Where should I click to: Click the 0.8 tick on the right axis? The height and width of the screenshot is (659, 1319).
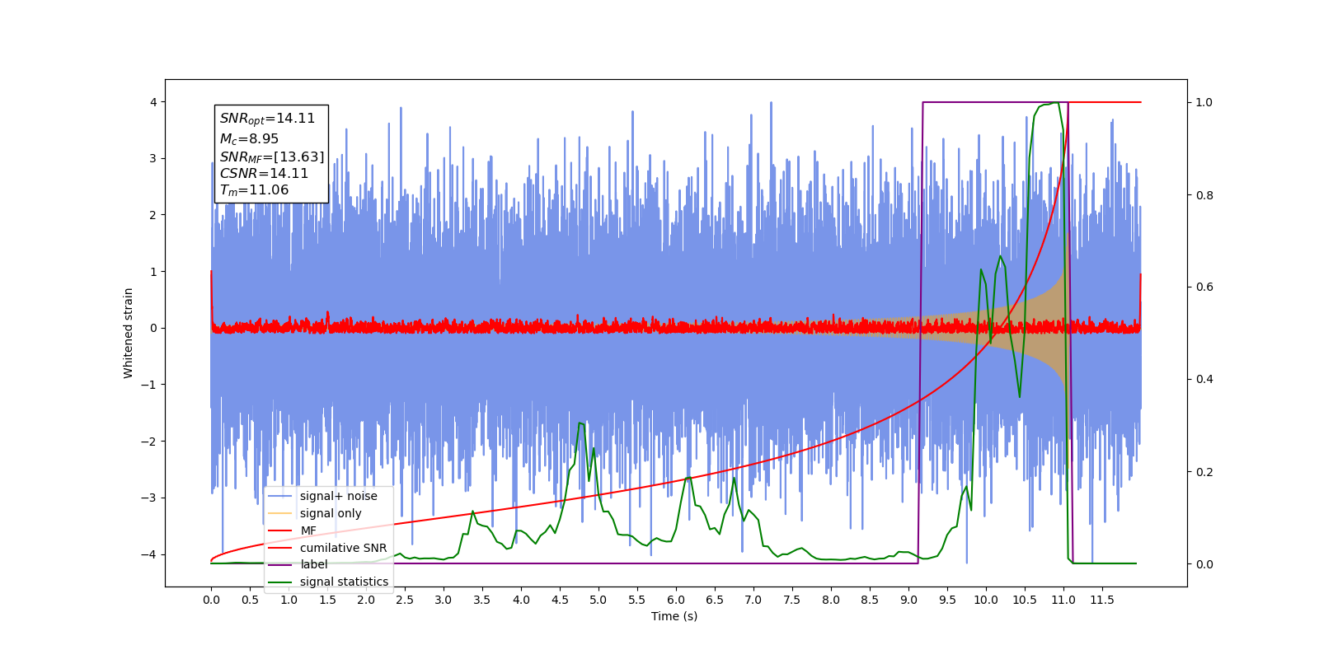(x=1204, y=195)
